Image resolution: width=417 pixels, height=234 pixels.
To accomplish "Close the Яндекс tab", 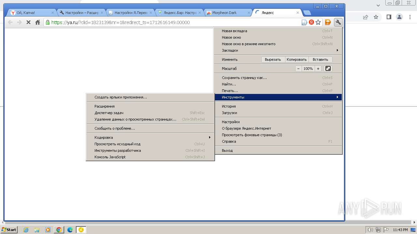I will pos(298,13).
